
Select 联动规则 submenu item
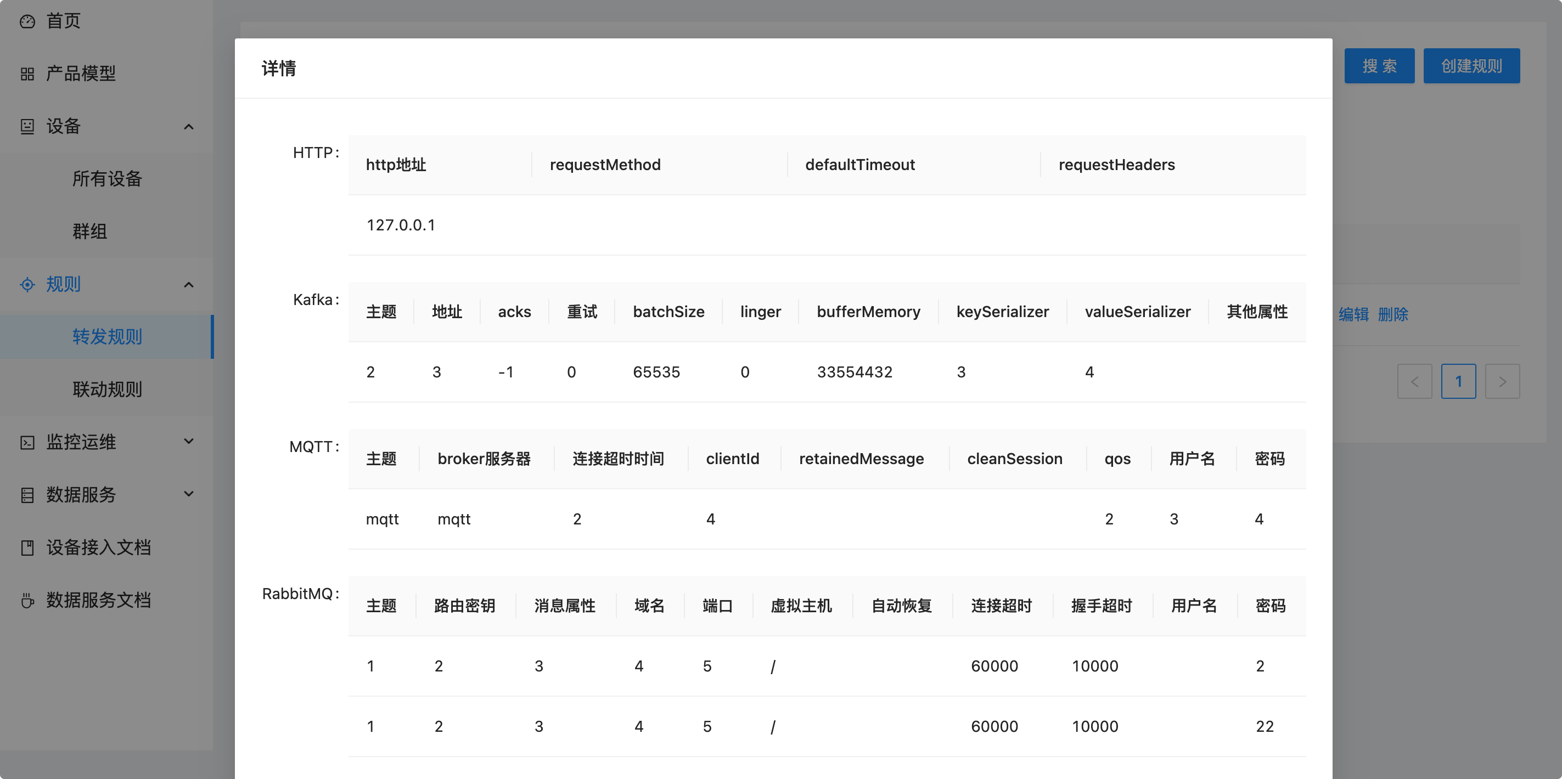tap(106, 389)
